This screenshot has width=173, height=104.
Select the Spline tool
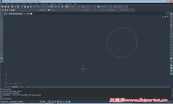(x=2, y=36)
